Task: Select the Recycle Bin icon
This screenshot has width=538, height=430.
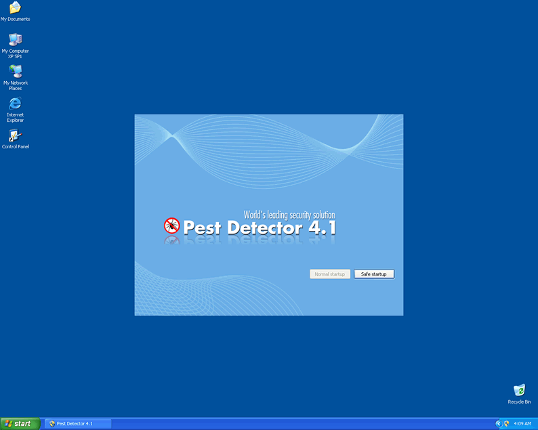Action: pos(519,390)
